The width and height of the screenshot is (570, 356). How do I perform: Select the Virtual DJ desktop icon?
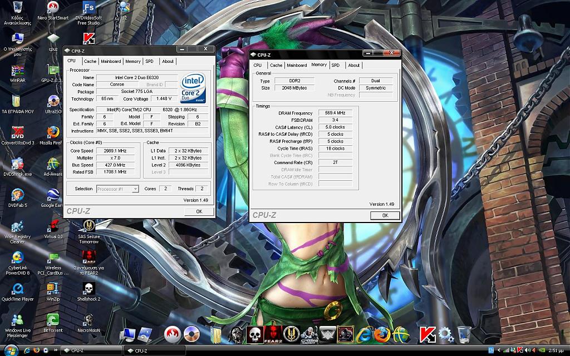(x=53, y=230)
